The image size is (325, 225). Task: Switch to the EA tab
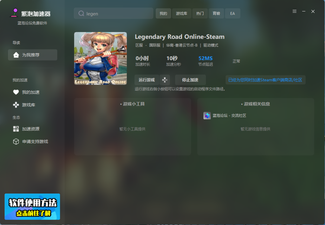(233, 13)
